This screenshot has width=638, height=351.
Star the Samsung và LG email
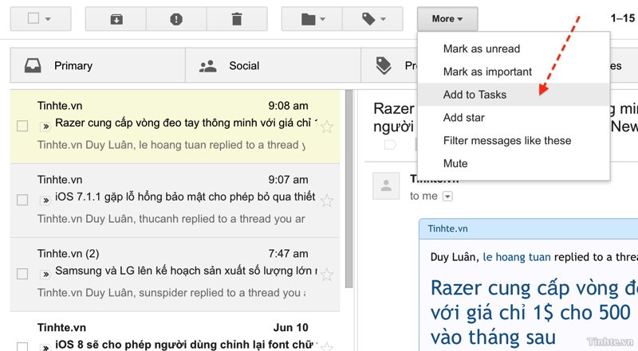pyautogui.click(x=327, y=275)
